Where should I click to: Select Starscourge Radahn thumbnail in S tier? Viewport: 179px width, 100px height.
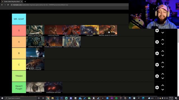point(53,31)
